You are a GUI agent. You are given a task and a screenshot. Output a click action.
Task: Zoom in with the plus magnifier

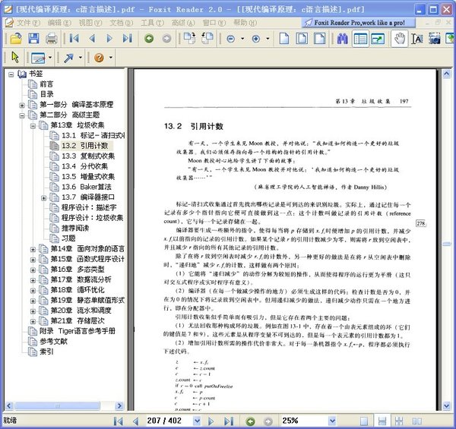click(x=255, y=39)
